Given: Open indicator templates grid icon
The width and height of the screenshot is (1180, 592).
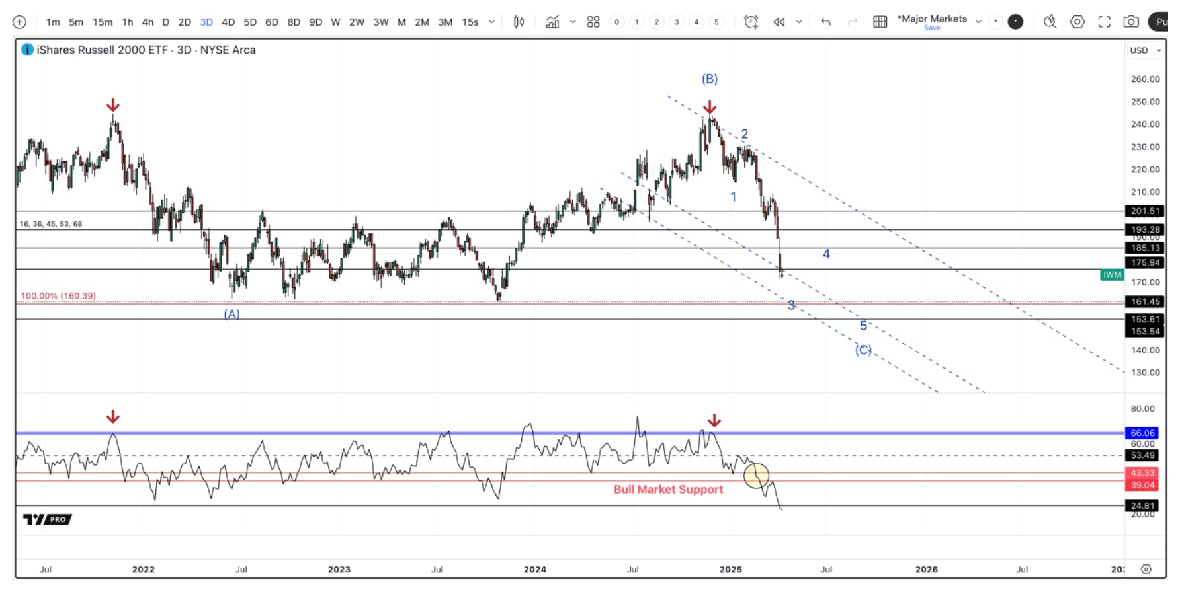Looking at the screenshot, I should [x=593, y=22].
